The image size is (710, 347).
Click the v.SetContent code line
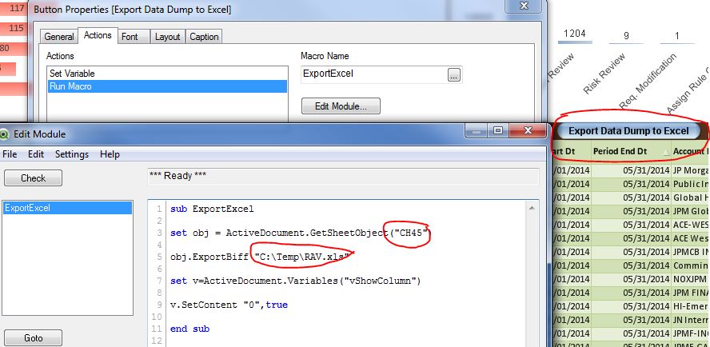tap(229, 305)
